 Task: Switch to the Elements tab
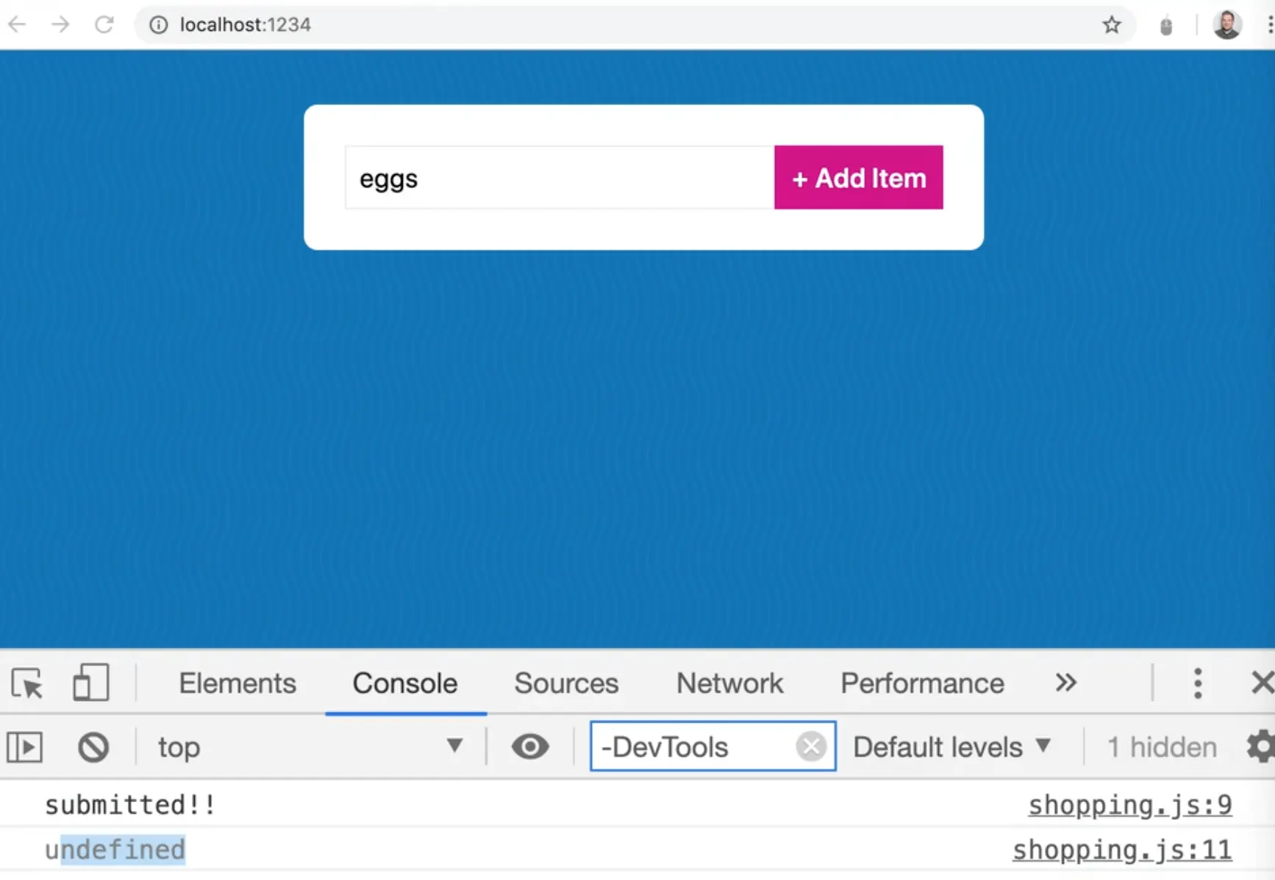click(x=238, y=683)
